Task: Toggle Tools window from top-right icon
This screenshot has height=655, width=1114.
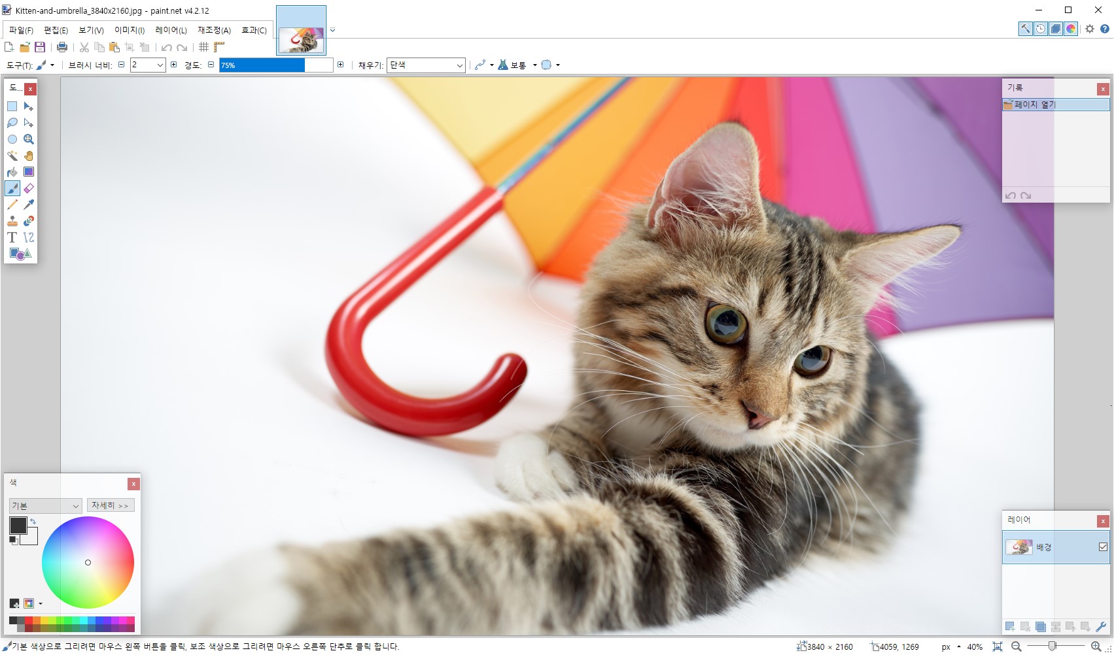Action: (x=1026, y=29)
